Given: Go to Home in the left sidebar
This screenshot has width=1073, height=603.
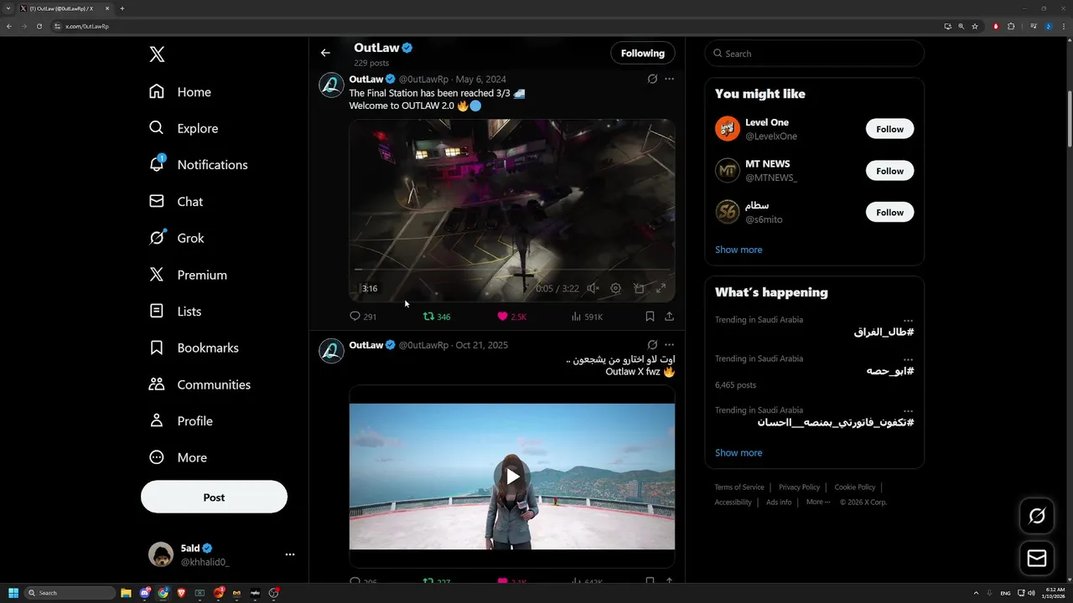Looking at the screenshot, I should (x=180, y=92).
